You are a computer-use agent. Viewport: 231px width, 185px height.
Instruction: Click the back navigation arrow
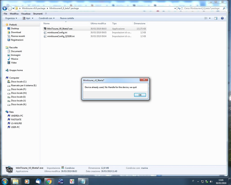[x=5, y=8]
